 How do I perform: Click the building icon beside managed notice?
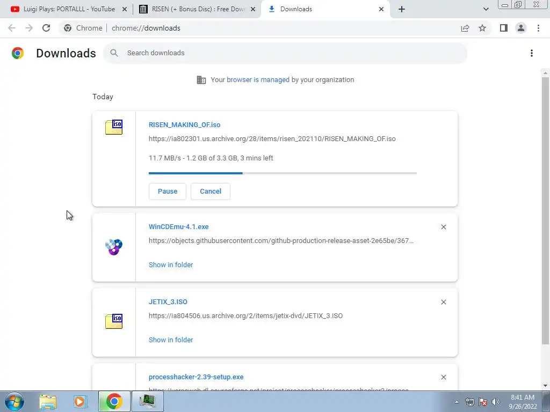click(x=201, y=80)
